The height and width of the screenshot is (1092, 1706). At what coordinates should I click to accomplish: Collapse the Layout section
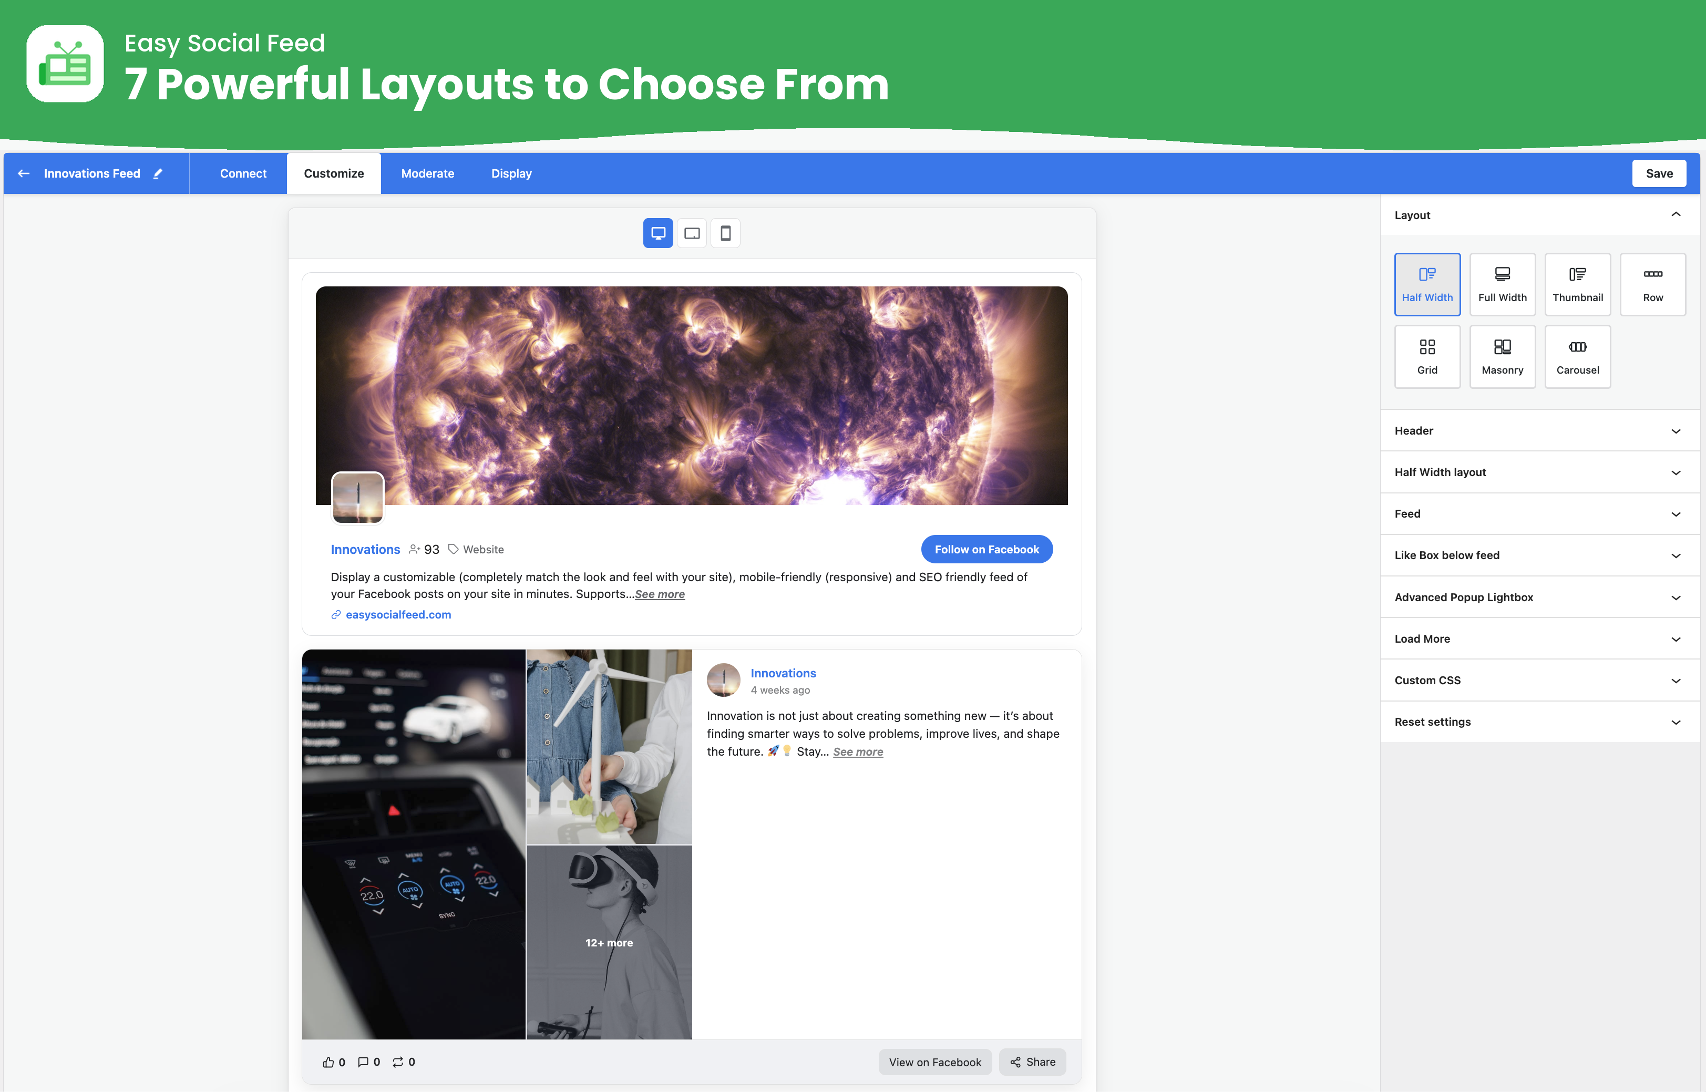point(1539,215)
